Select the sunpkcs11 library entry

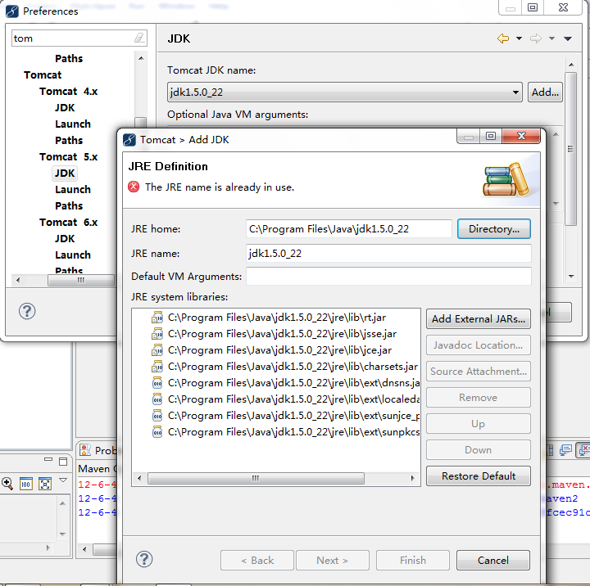point(293,432)
